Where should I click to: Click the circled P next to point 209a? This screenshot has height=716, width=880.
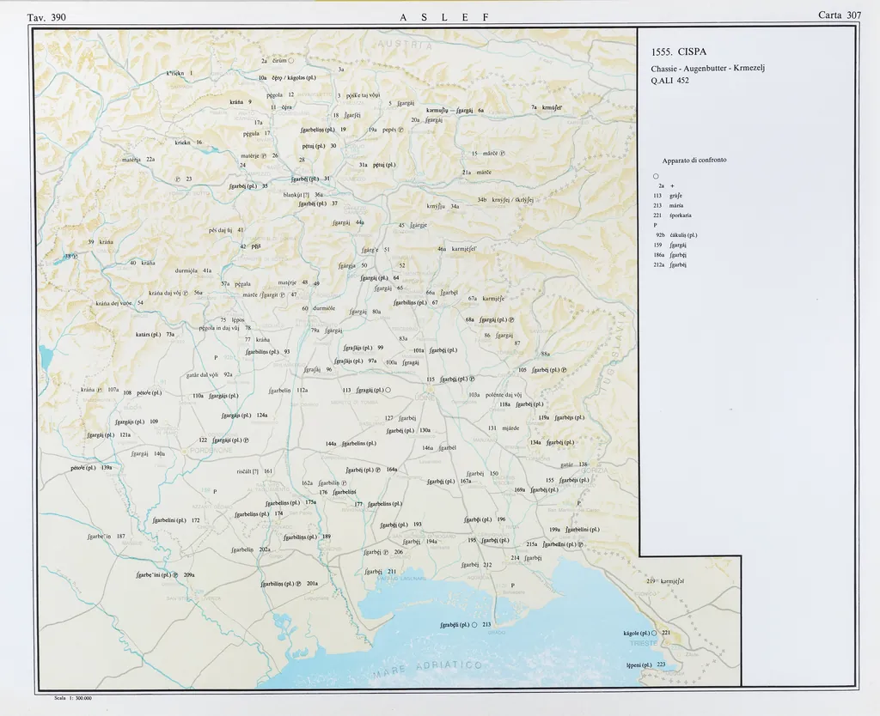[175, 575]
